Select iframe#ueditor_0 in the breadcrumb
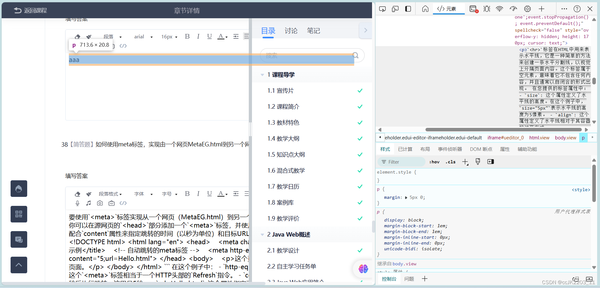The height and width of the screenshot is (288, 600). 506,138
